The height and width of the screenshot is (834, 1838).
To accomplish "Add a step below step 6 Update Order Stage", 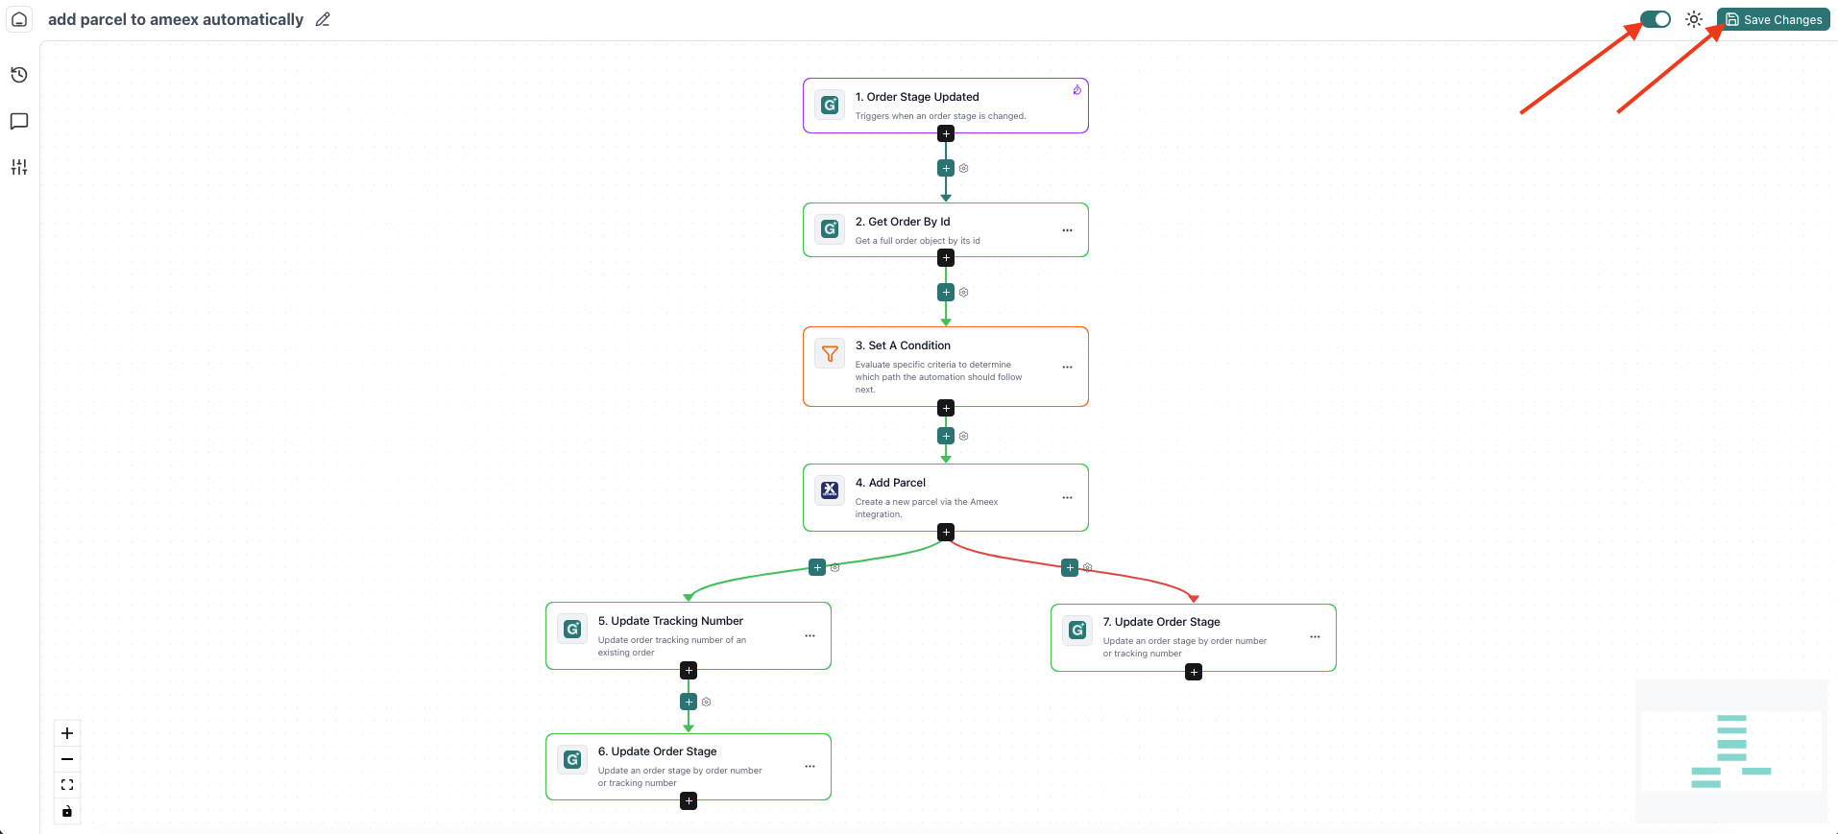I will pyautogui.click(x=689, y=801).
